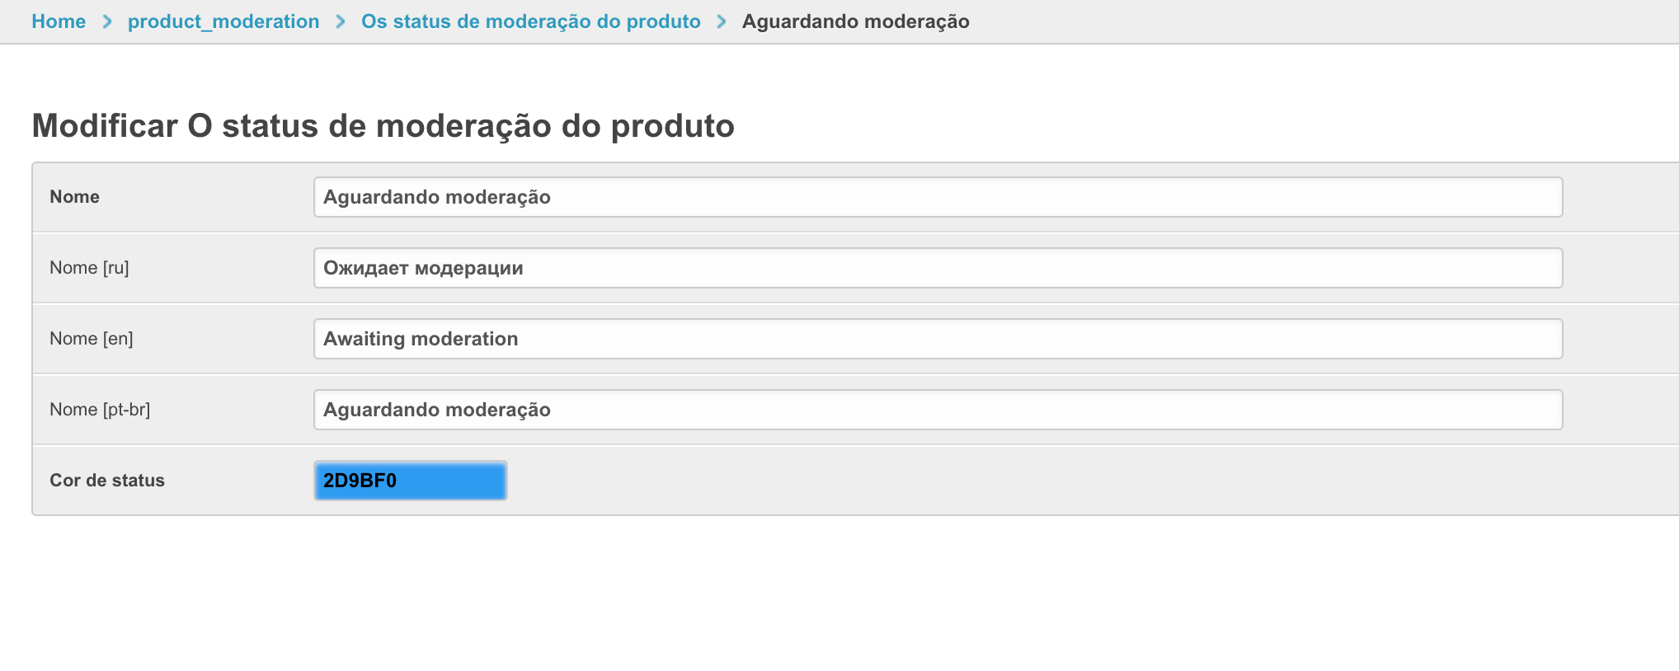The width and height of the screenshot is (1679, 671).
Task: Select the Nome [pt-br] input box
Action: pos(938,410)
